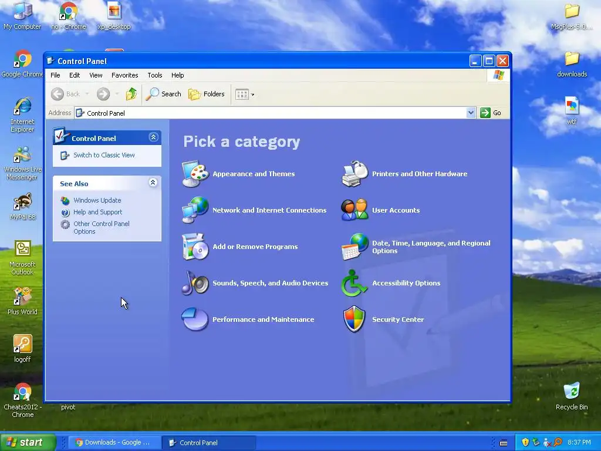Click the Windows flag logo in menu bar
This screenshot has width=601, height=451.
[498, 75]
